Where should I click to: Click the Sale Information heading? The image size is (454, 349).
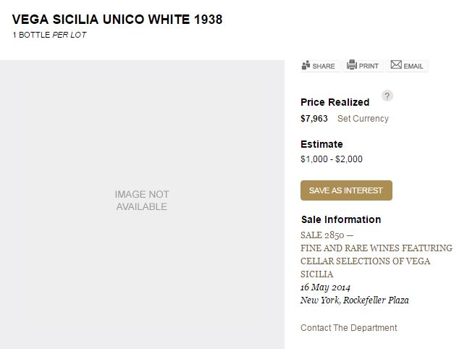point(340,219)
